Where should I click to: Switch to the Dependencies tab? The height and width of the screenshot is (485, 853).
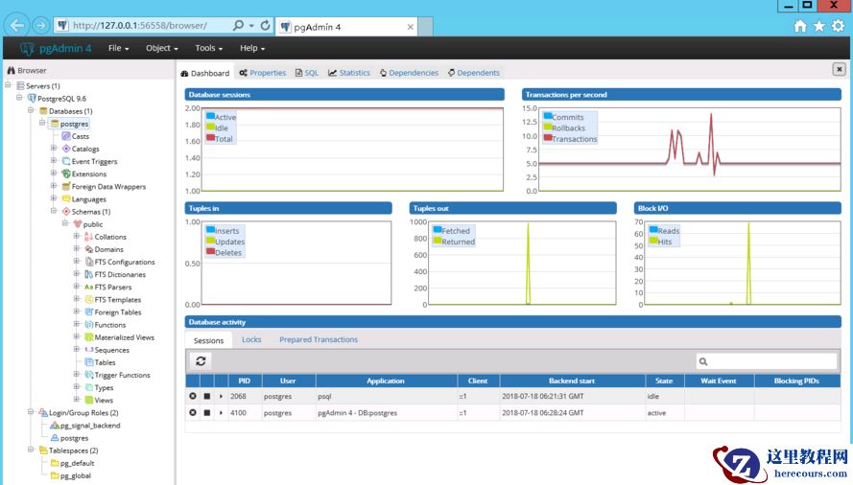(409, 73)
